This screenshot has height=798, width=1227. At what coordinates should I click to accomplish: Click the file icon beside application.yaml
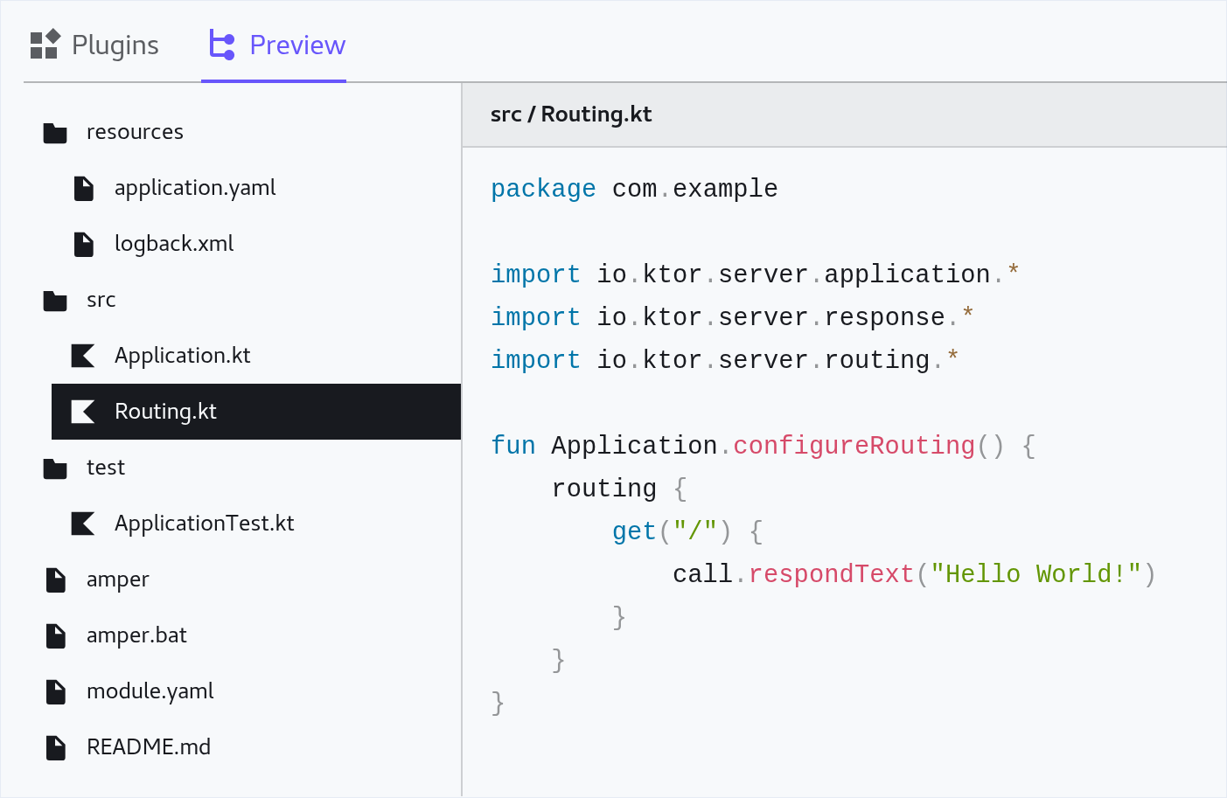83,187
